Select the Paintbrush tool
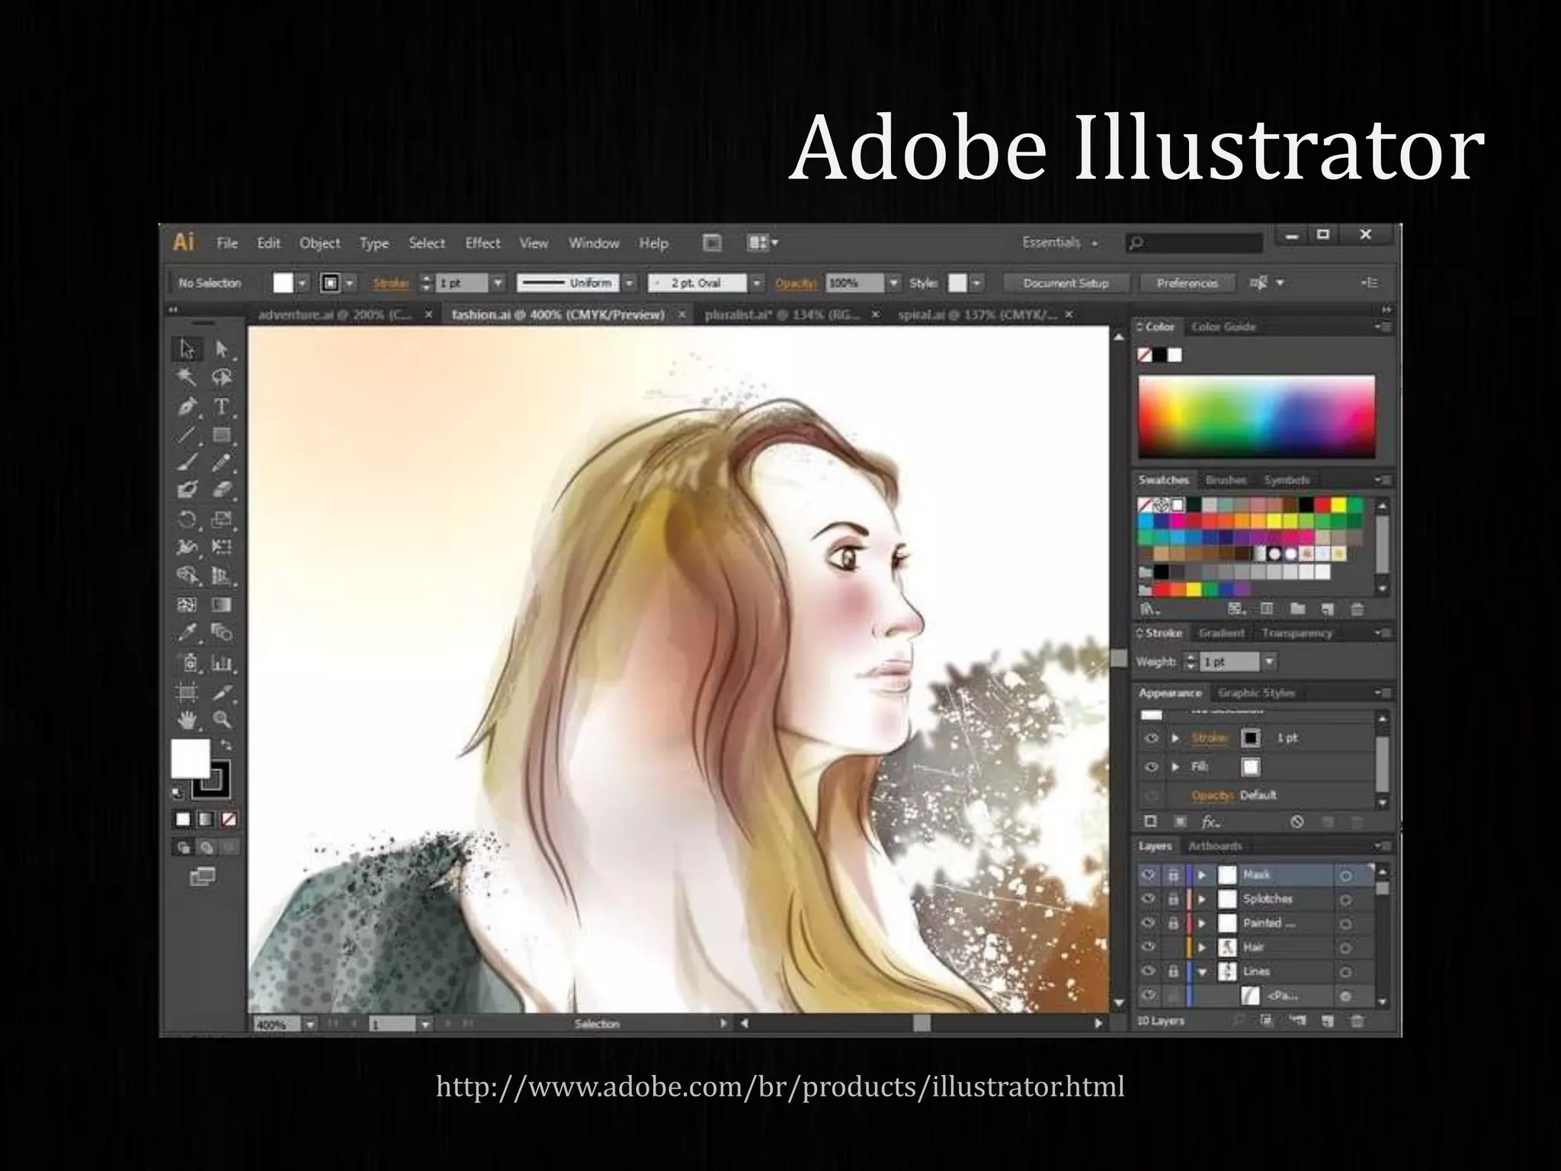The image size is (1561, 1171). 187,463
